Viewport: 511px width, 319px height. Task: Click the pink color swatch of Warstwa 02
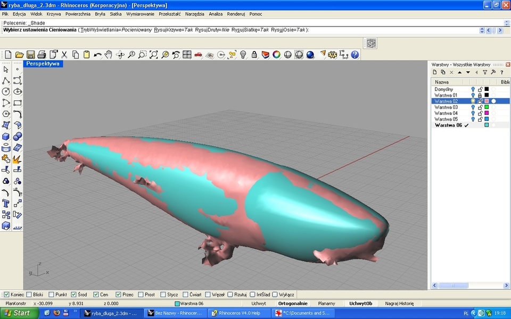[486, 101]
